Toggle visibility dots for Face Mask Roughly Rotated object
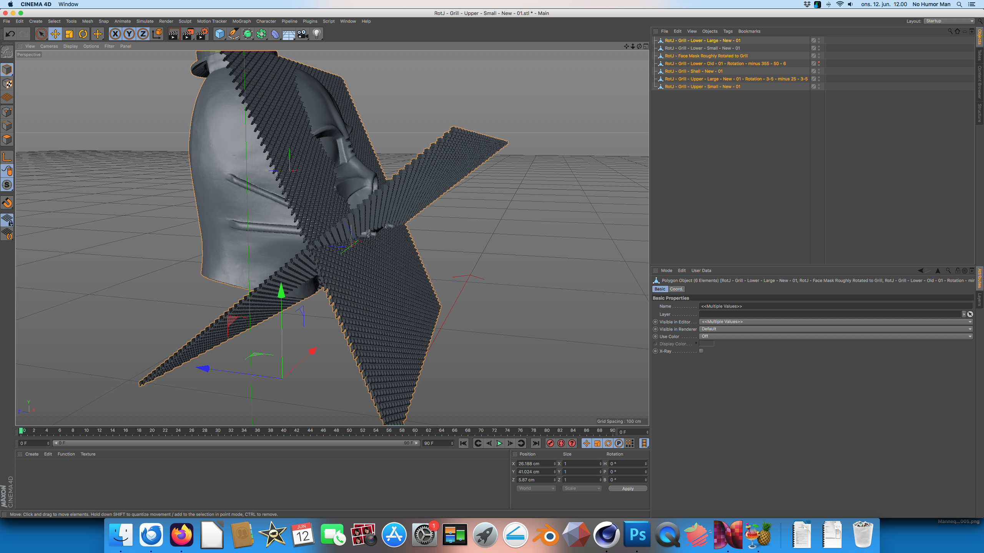This screenshot has height=553, width=984. click(819, 56)
